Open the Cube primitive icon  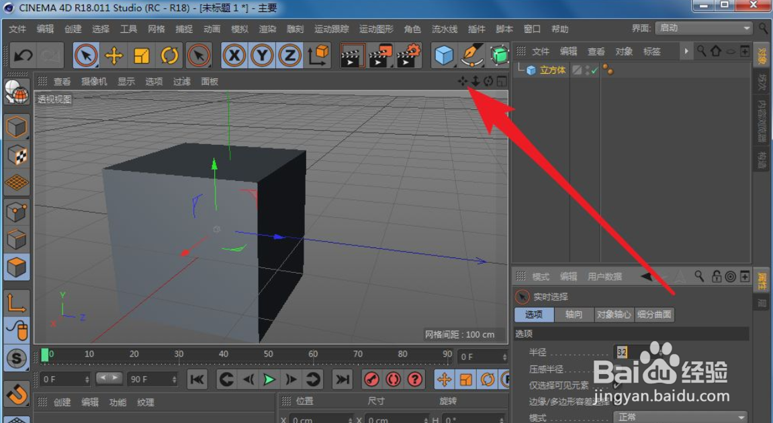click(x=444, y=55)
